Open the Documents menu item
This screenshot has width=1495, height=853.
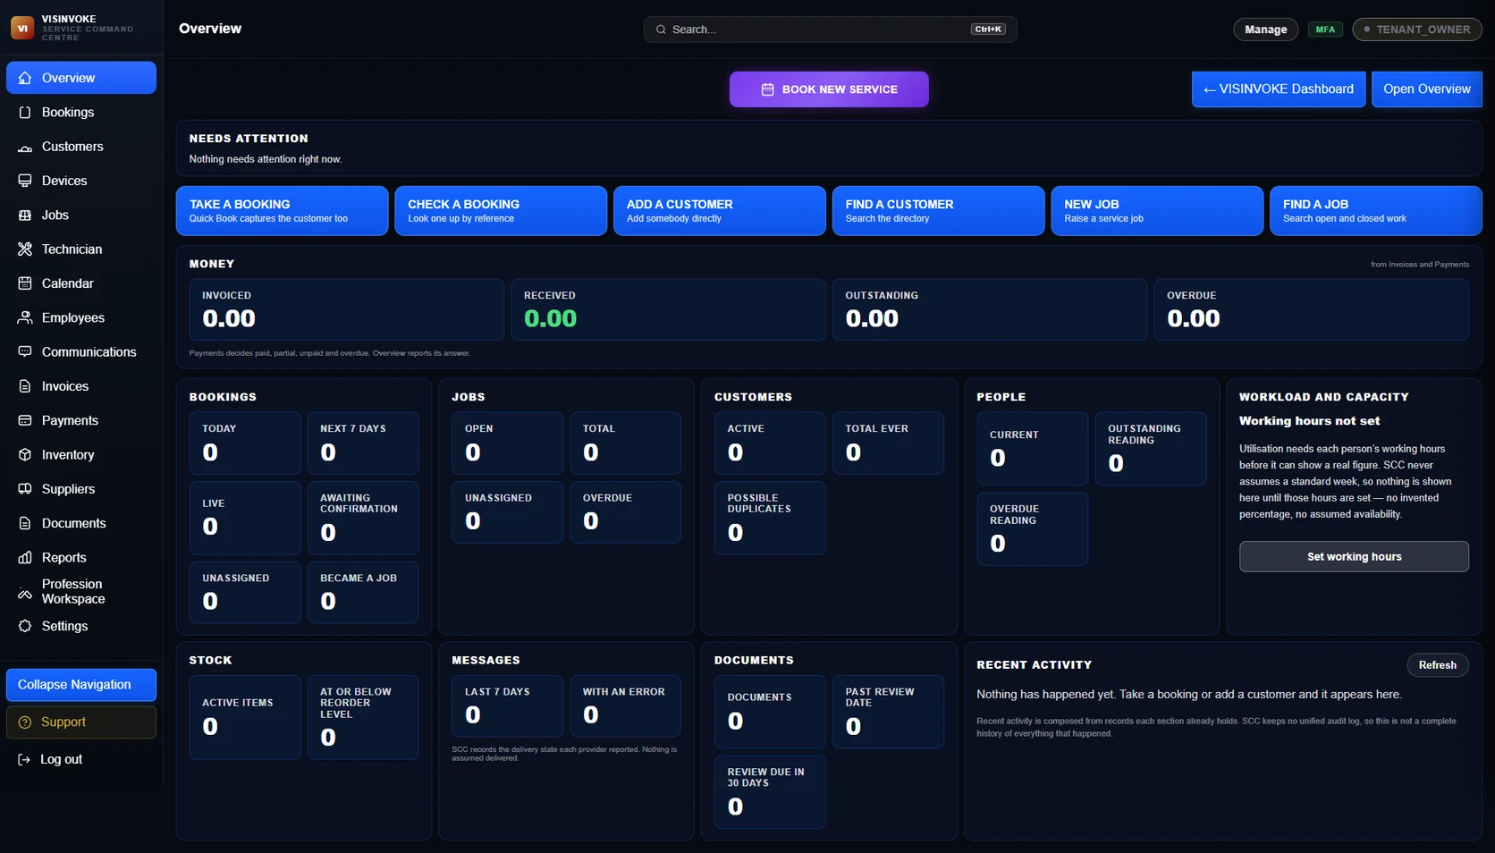81,523
